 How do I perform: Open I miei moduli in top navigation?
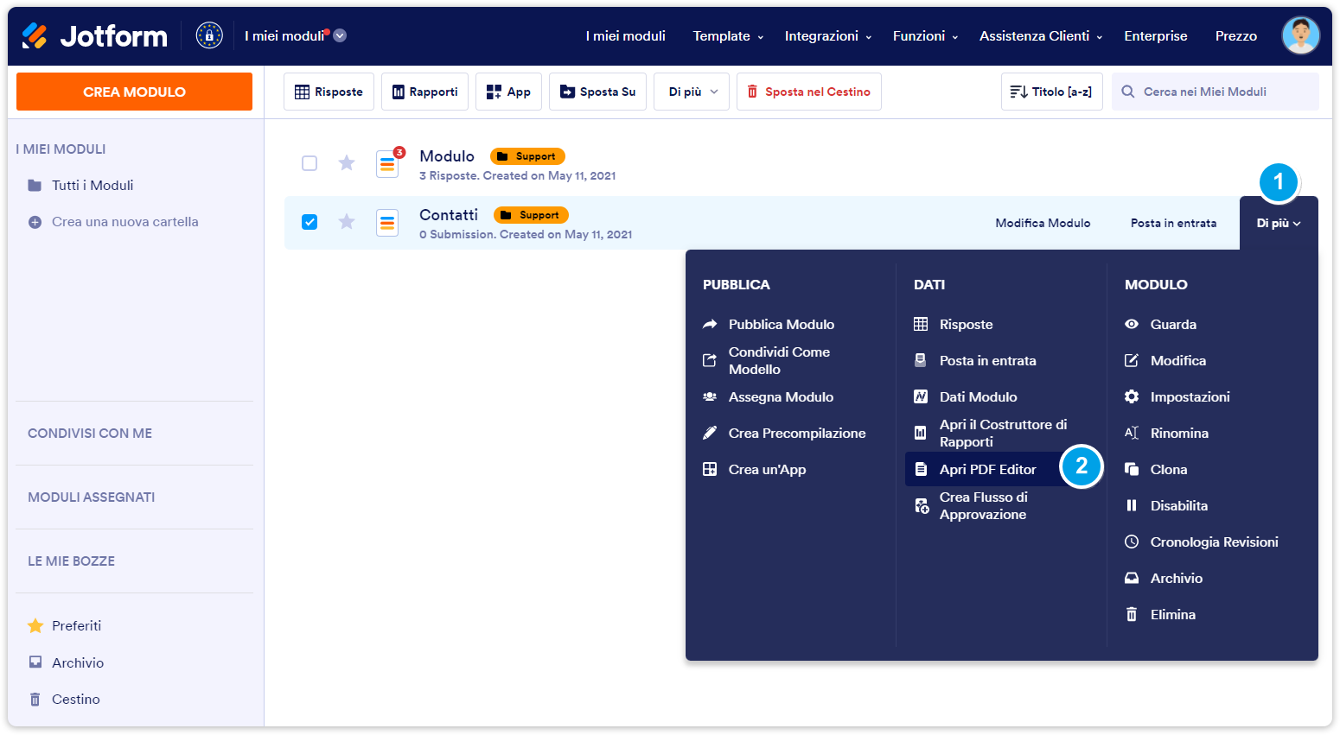click(625, 36)
